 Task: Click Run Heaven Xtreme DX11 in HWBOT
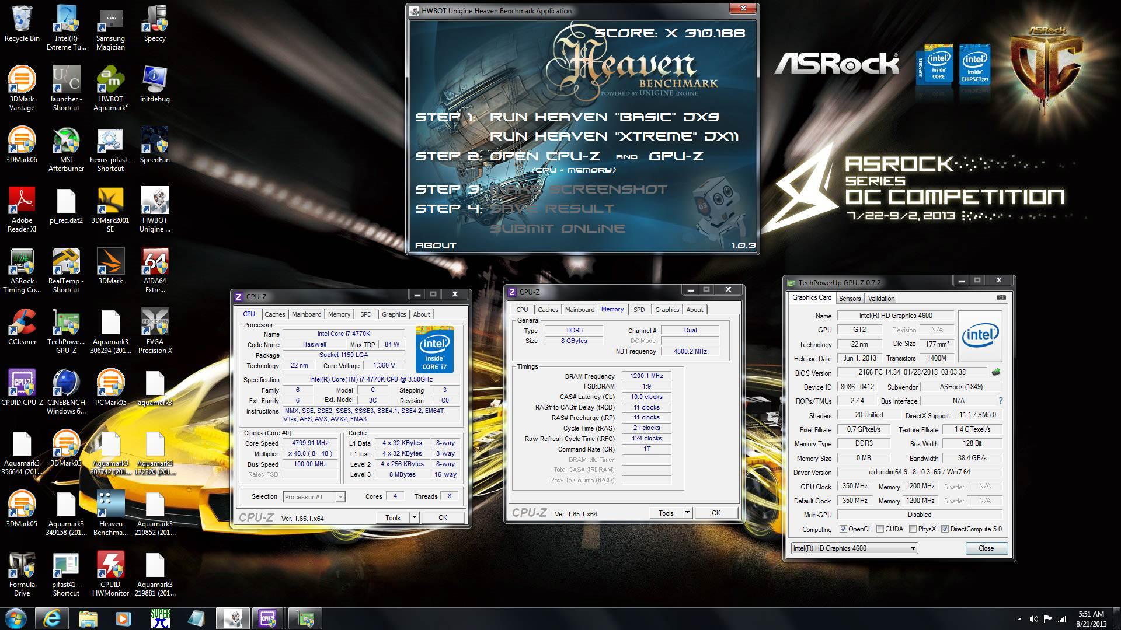pyautogui.click(x=614, y=136)
